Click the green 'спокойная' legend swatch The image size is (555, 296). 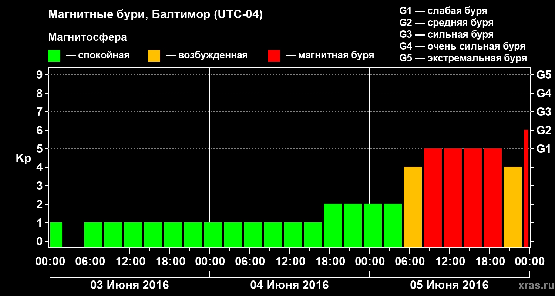click(x=54, y=56)
